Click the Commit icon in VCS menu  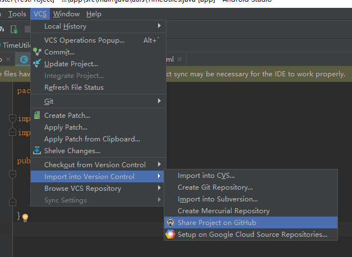point(37,52)
